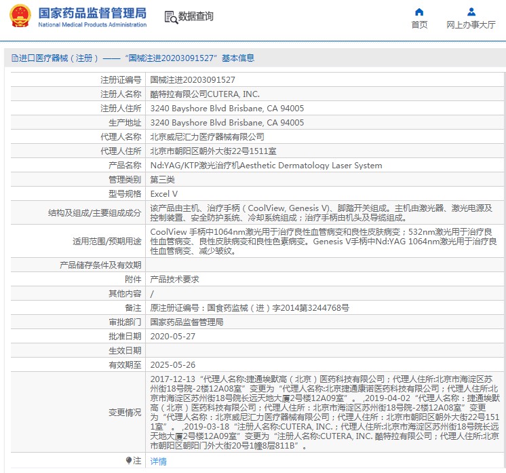The width and height of the screenshot is (506, 473).
Task: Click the lightbulb icon beside 注
Action: click(x=128, y=461)
